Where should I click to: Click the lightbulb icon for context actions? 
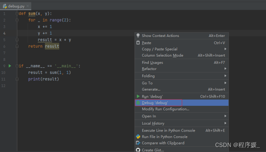[x=138, y=35]
